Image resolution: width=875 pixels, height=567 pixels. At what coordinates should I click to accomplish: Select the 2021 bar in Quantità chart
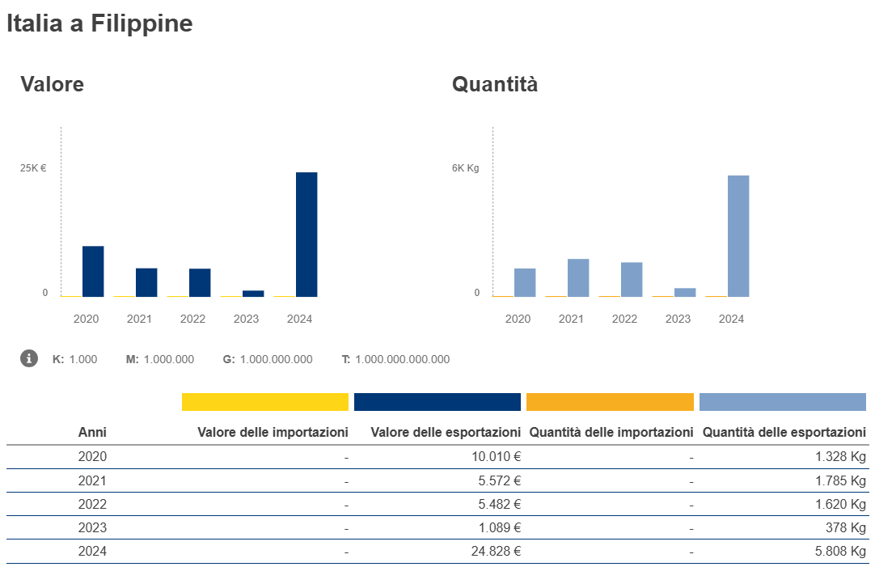click(x=578, y=277)
